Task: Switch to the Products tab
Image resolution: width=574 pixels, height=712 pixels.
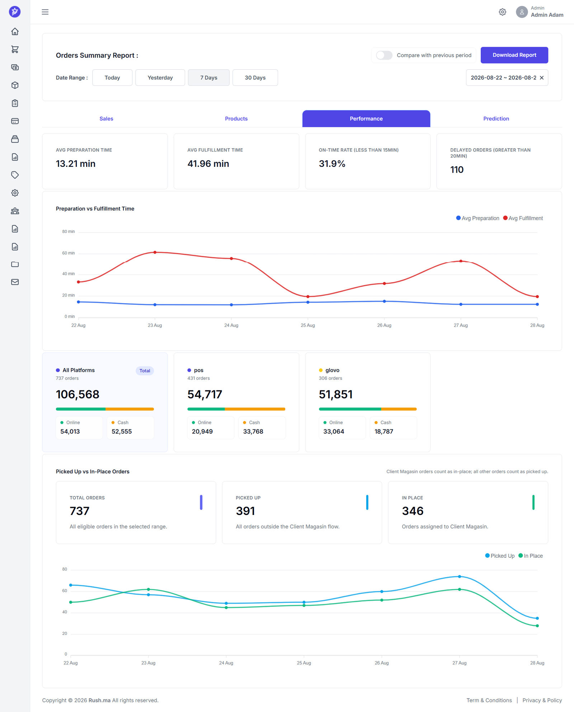Action: (x=236, y=119)
